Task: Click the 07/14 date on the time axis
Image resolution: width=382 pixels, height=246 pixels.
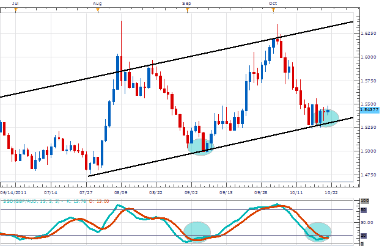Action: (51, 192)
